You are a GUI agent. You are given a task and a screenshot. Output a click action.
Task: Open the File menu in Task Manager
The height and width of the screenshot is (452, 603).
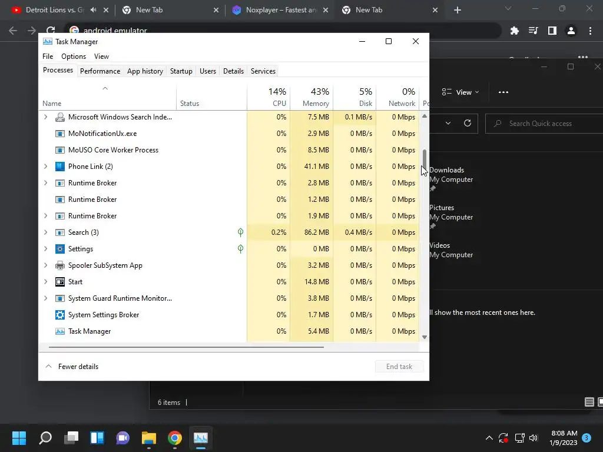tap(48, 56)
